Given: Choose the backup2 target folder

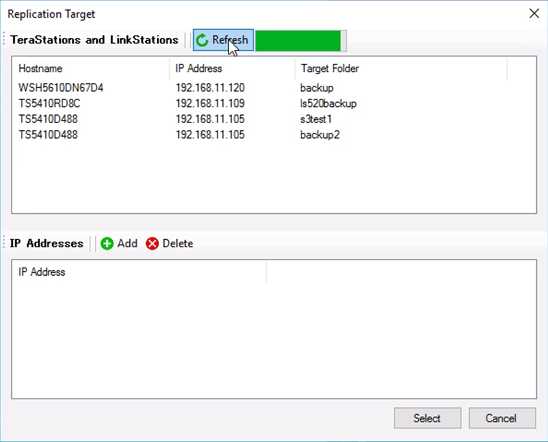Looking at the screenshot, I should (320, 134).
